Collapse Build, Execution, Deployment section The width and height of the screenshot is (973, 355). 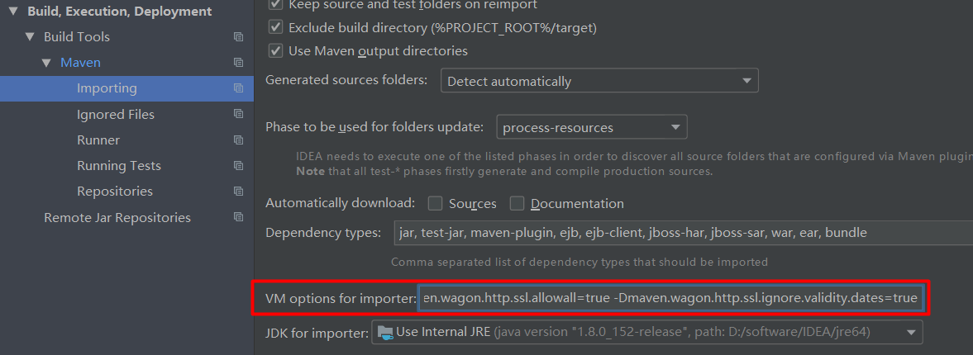click(x=13, y=12)
